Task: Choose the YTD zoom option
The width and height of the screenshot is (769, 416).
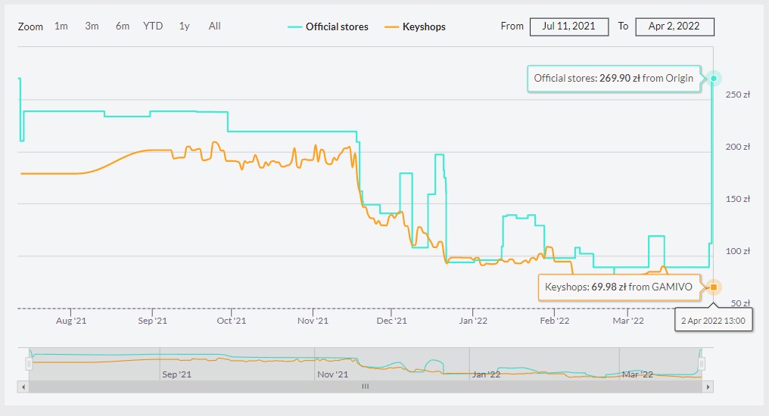Action: coord(153,26)
